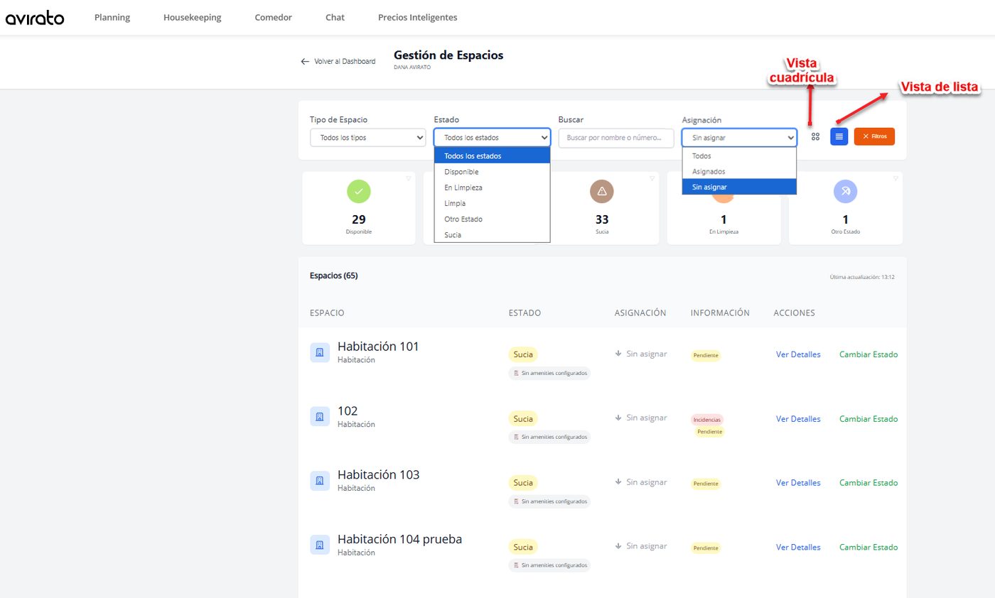Select Todos los estados option
This screenshot has height=598, width=995.
click(x=492, y=156)
